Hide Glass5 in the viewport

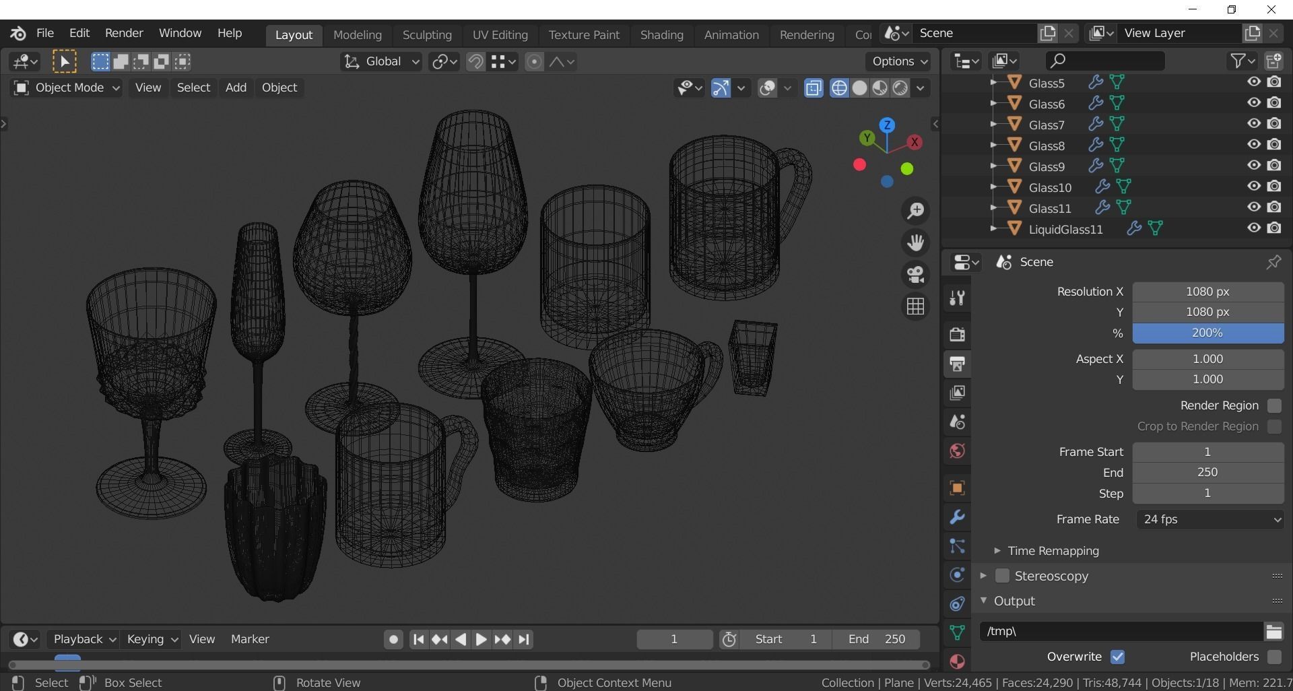tap(1253, 82)
